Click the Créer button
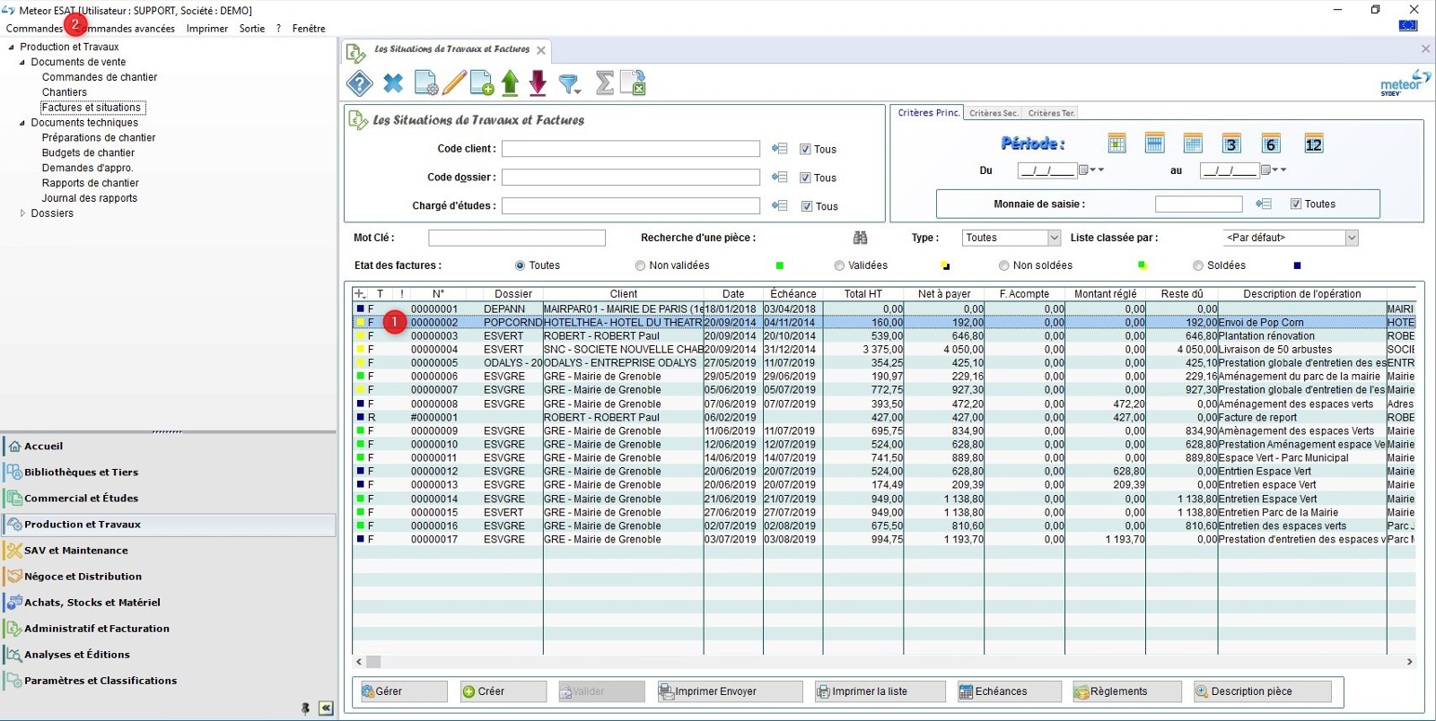The width and height of the screenshot is (1436, 721). pos(503,691)
